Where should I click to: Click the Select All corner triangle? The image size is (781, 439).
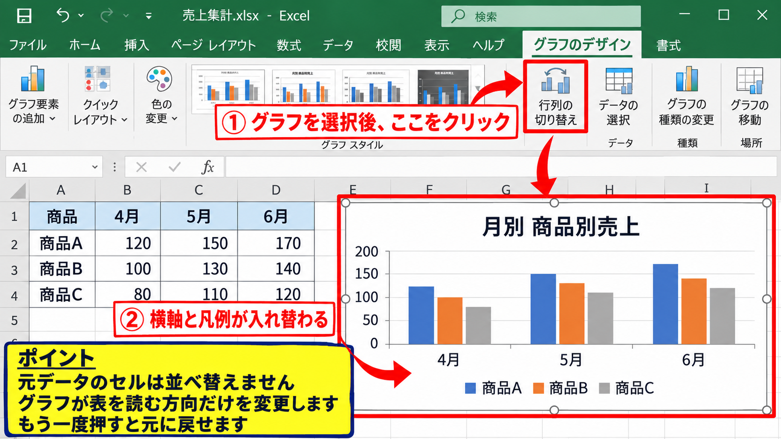pos(18,191)
